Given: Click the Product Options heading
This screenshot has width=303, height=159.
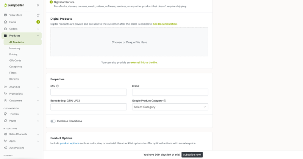Looking at the screenshot, I should [x=61, y=138].
